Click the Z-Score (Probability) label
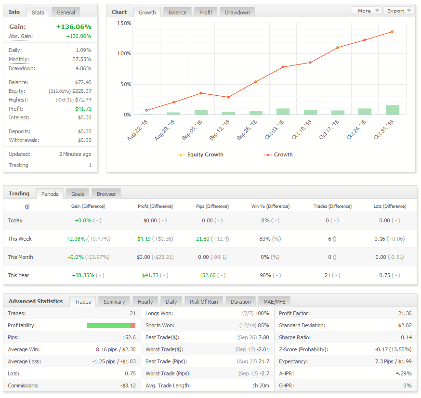Image resolution: width=421 pixels, height=398 pixels. click(x=303, y=349)
